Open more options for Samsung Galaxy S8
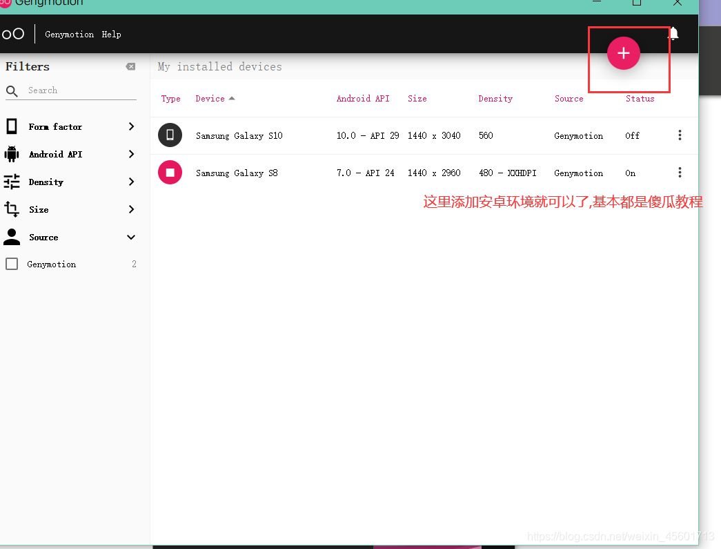721x549 pixels. tap(680, 173)
